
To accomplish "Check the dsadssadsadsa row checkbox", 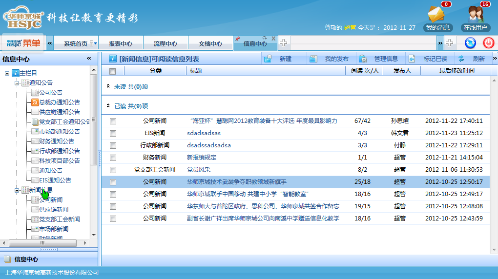I will [x=113, y=145].
